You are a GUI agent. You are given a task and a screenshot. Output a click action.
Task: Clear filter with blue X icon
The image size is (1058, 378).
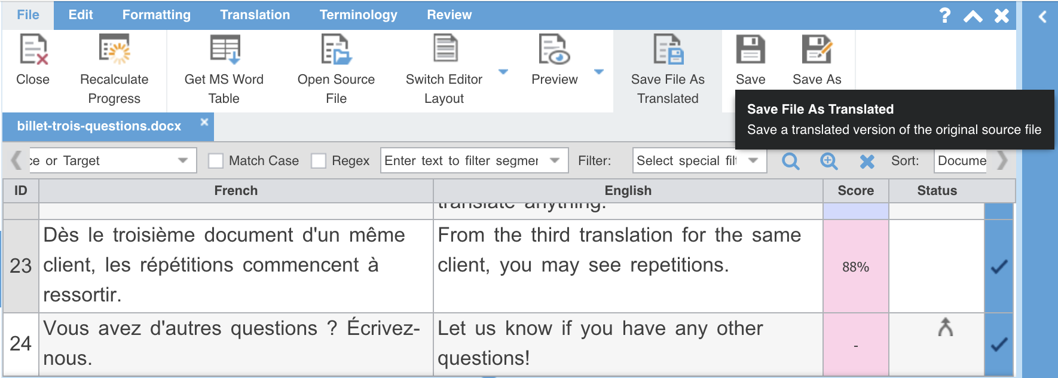pos(867,161)
